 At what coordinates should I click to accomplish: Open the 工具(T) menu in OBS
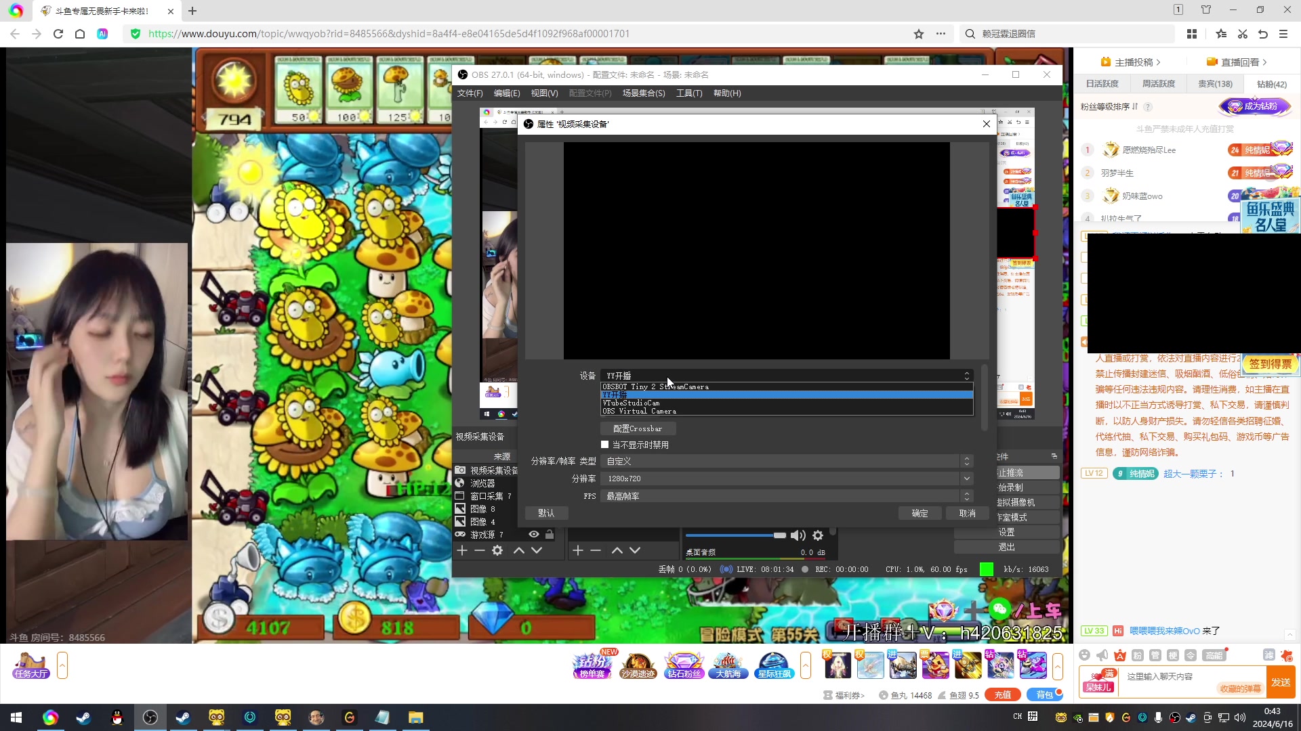click(x=688, y=93)
